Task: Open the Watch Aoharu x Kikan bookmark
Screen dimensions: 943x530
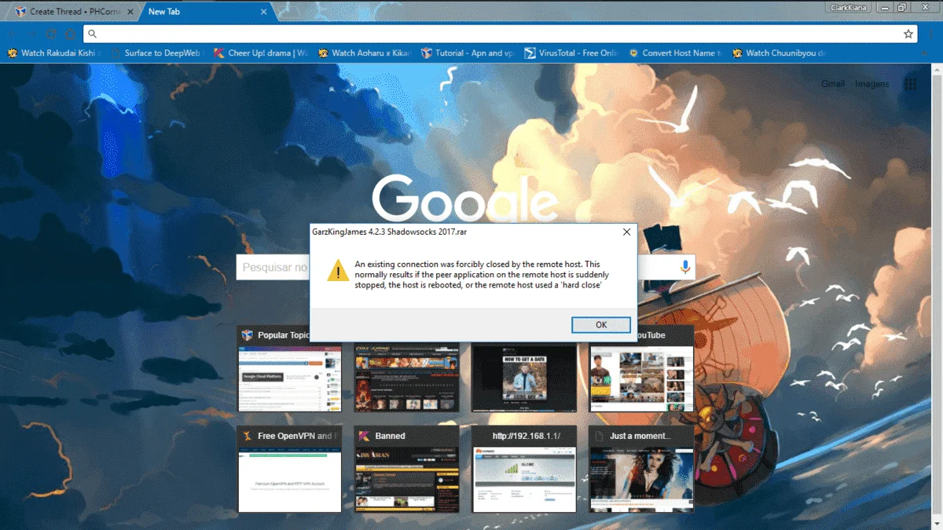Action: point(365,53)
